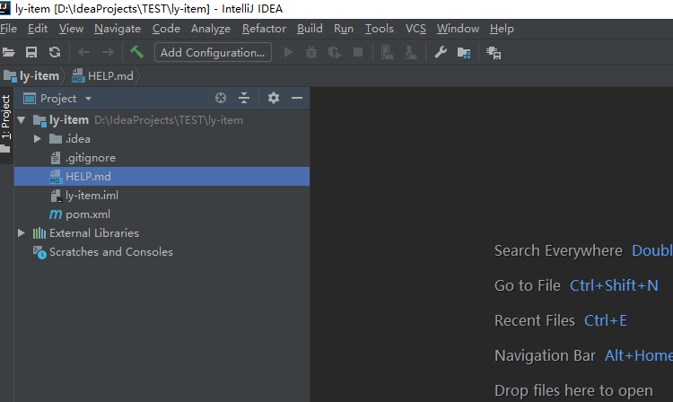Open the File menu

9,29
